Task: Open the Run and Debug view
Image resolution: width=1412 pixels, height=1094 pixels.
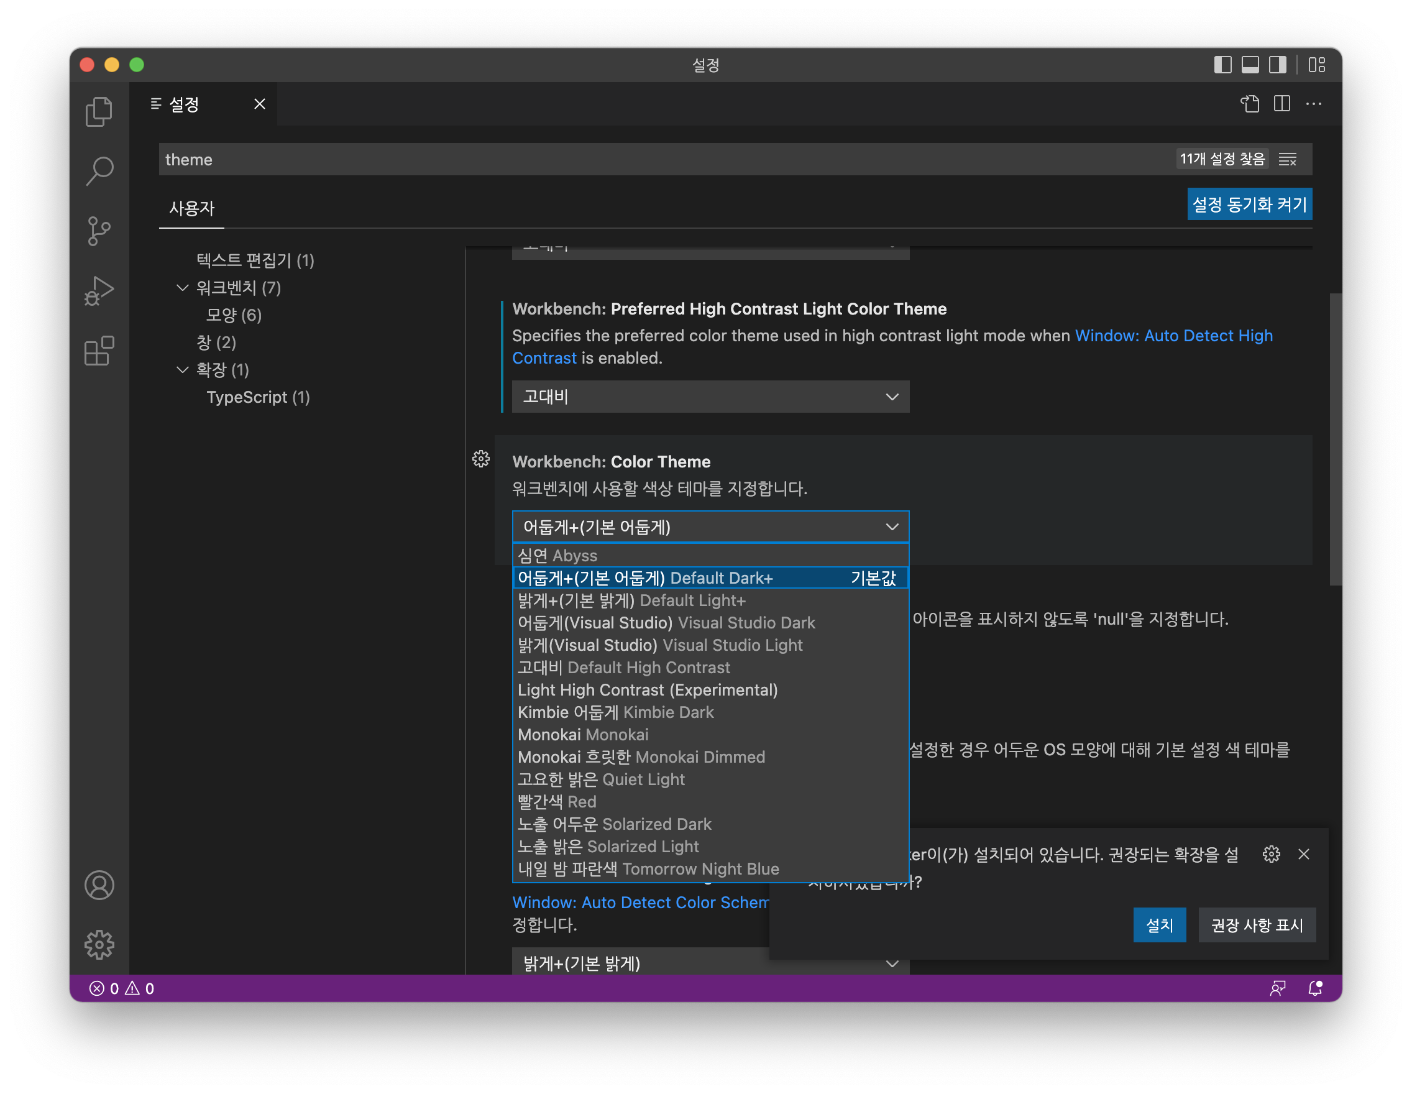Action: coord(99,291)
